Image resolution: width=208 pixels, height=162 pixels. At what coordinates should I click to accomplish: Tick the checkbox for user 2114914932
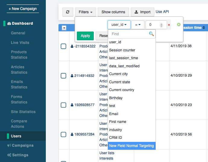point(63,76)
